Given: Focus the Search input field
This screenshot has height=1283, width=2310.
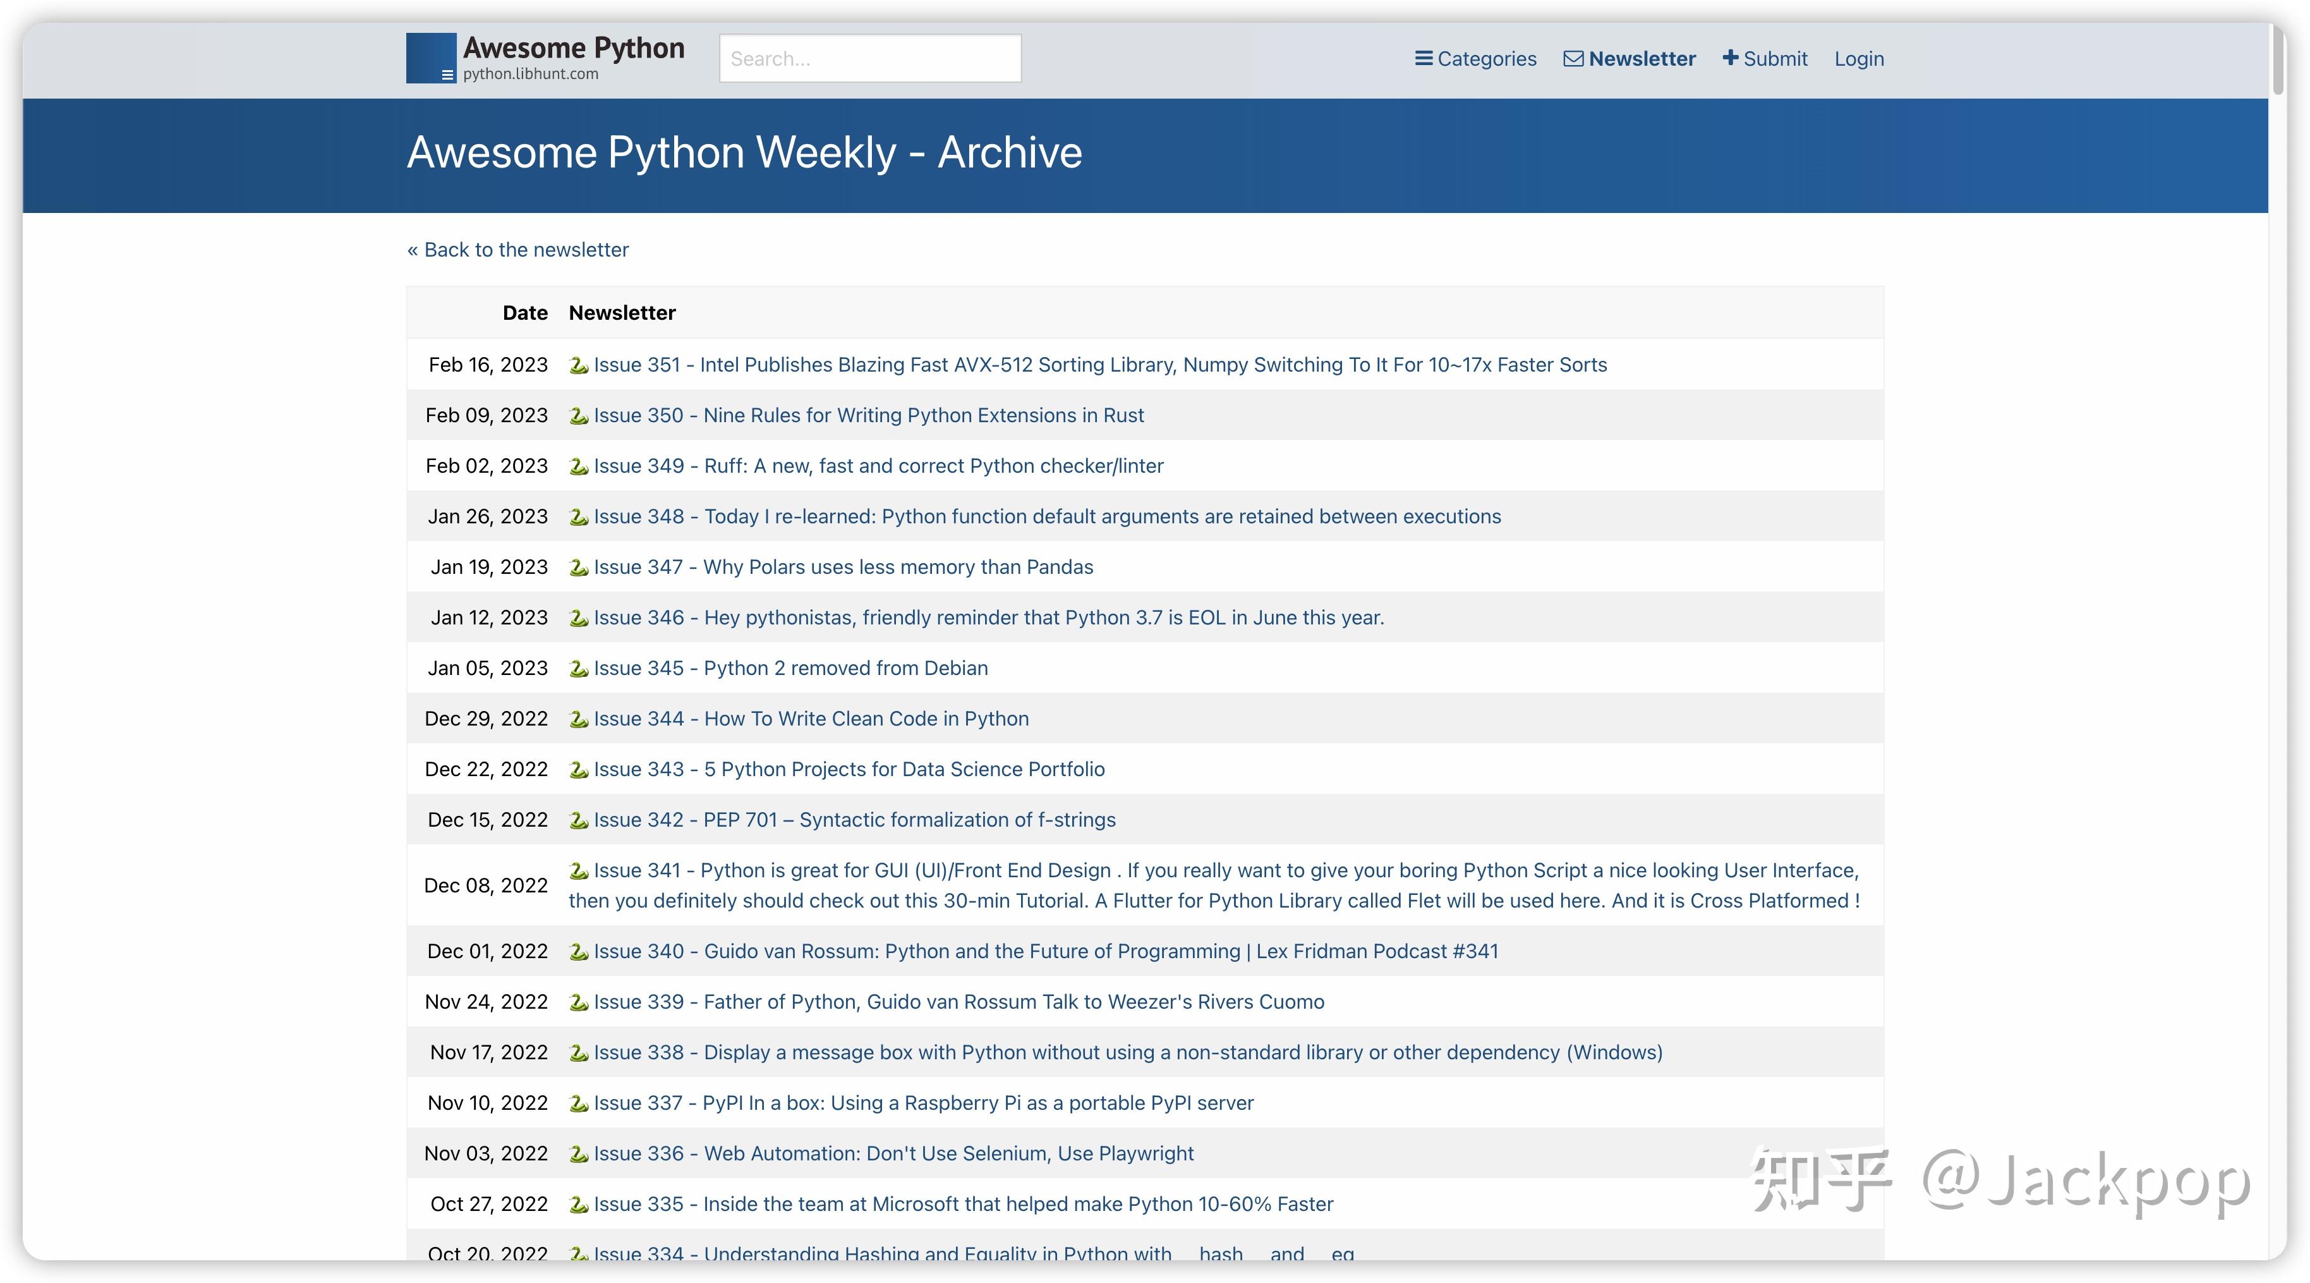Looking at the screenshot, I should pos(870,58).
